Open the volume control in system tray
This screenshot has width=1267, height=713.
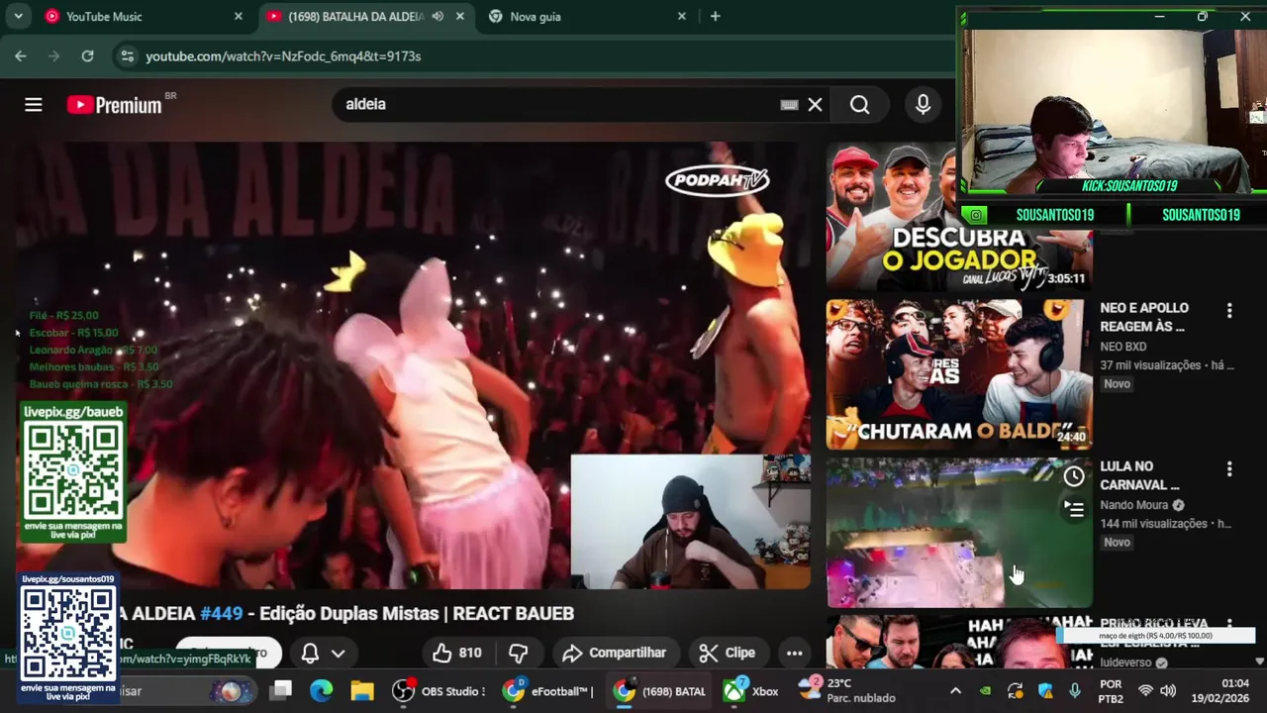pyautogui.click(x=1168, y=691)
